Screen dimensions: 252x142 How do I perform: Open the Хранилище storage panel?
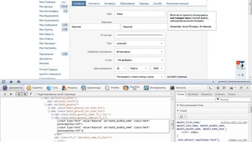pyautogui.click(x=91, y=88)
